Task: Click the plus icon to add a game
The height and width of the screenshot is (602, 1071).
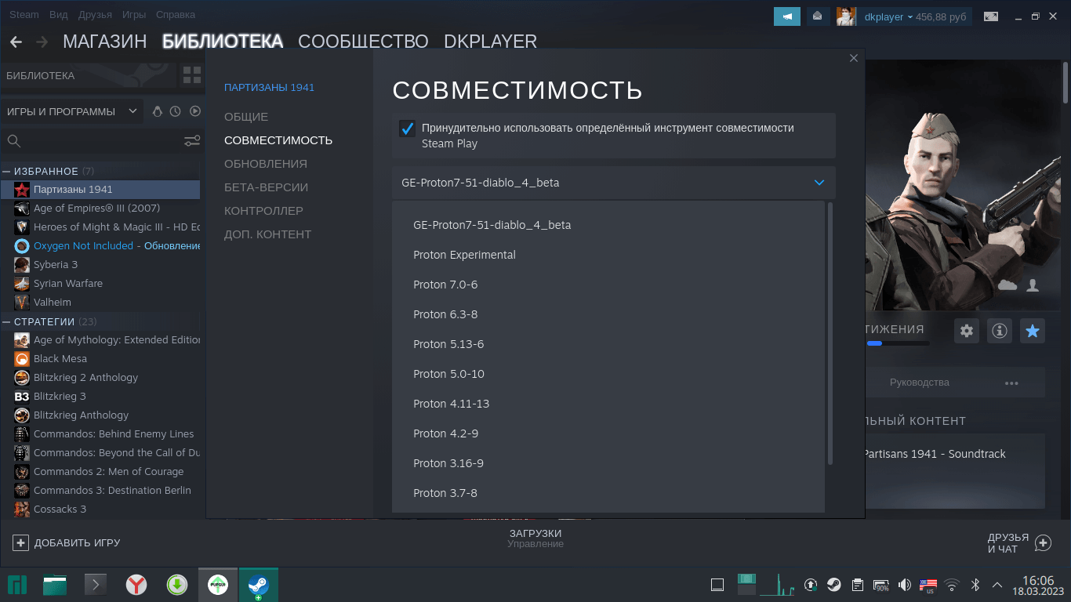Action: 21,542
